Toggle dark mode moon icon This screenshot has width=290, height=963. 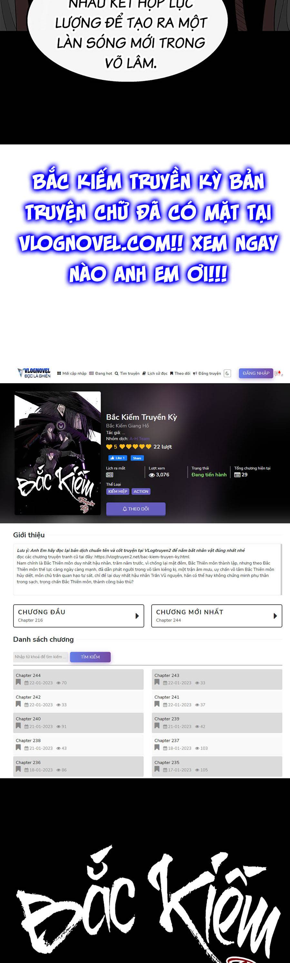[227, 373]
